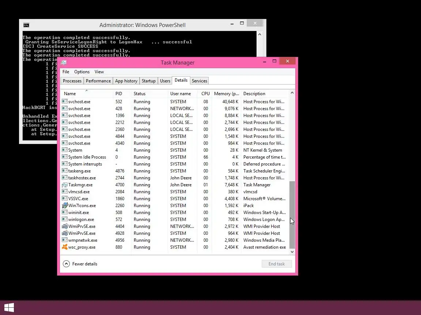421x315 pixels.
Task: Click the PowerShell CreateService SUCCESS line
Action: click(x=60, y=46)
